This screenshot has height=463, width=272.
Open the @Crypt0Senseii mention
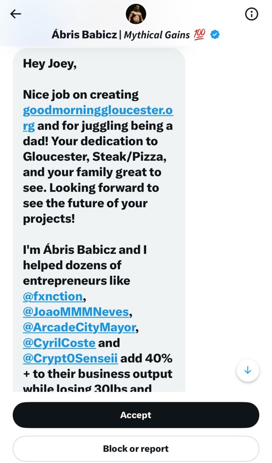coord(70,358)
